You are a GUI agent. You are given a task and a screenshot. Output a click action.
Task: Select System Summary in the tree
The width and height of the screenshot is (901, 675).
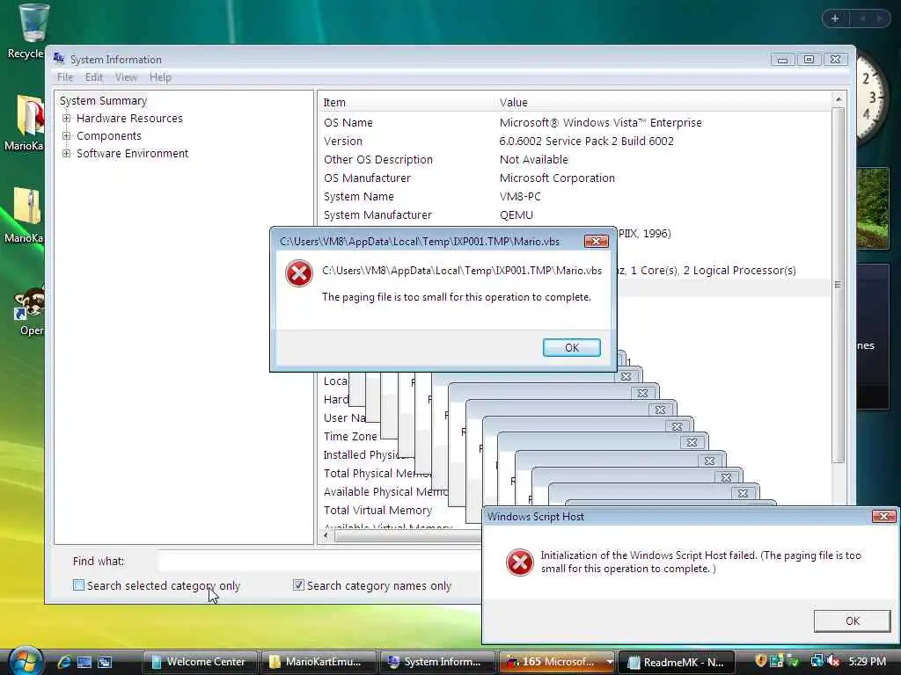[x=104, y=100]
